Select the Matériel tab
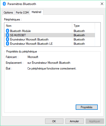Screen dimensions: 106x126 point(37,12)
